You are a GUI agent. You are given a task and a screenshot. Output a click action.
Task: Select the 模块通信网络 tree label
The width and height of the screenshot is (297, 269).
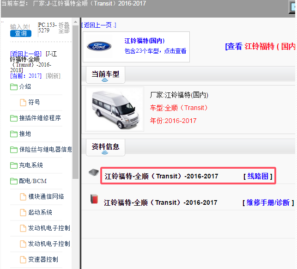(46, 196)
